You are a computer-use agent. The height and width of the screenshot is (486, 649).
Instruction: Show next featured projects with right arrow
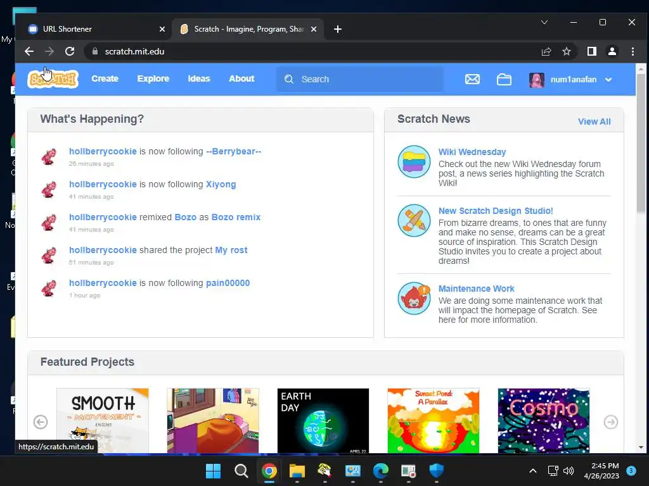[x=610, y=422]
